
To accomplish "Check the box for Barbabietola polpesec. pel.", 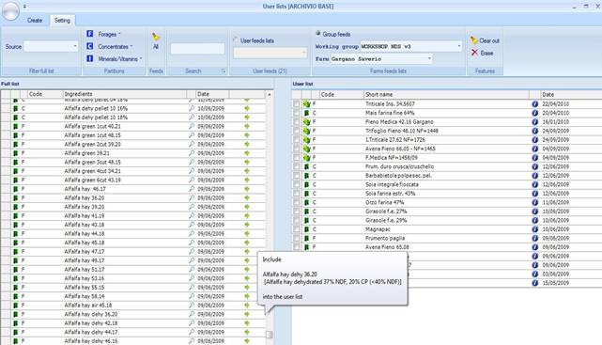I will click(296, 176).
